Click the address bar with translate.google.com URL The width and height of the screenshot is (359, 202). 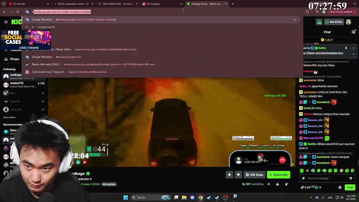point(163,12)
